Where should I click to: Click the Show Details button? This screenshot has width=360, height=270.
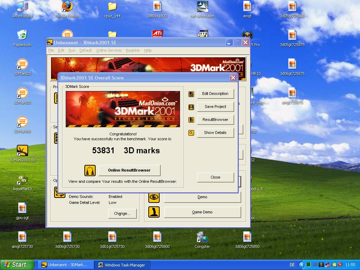[216, 133]
